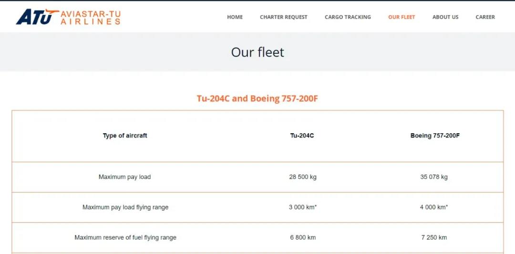
Task: Select the Our Fleet navigation item
Action: tap(402, 17)
